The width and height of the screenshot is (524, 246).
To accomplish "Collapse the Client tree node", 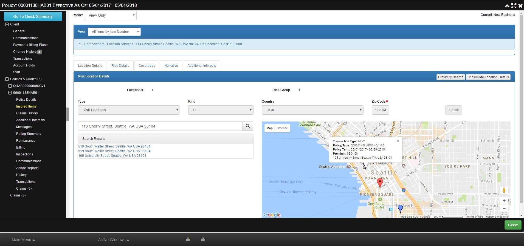I will point(7,24).
